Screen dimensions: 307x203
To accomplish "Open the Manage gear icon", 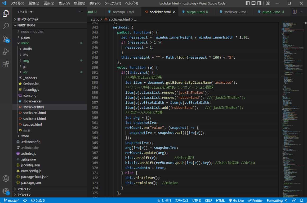I will coord(6,191).
